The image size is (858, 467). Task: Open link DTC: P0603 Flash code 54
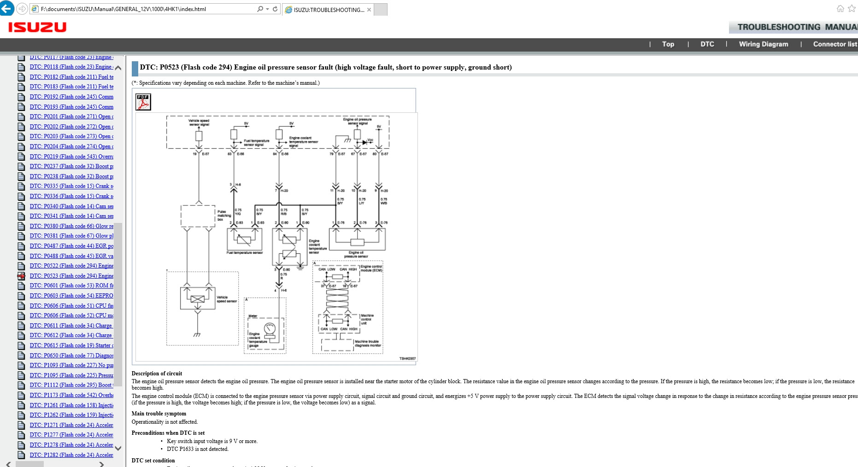71,296
